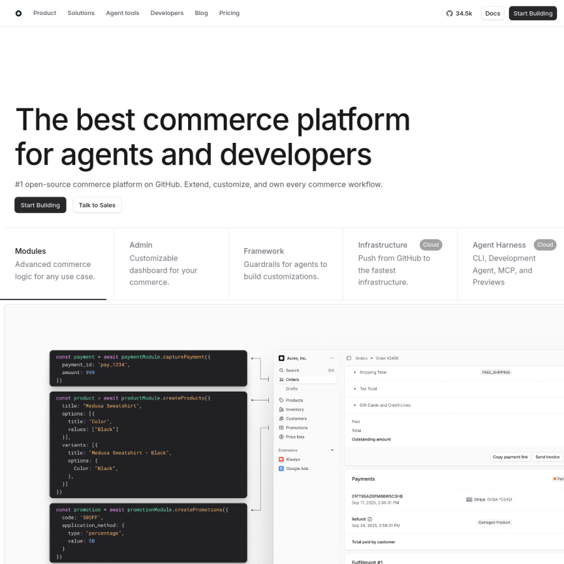Viewport: 564px width, 564px height.
Task: Open the Product menu in navbar
Action: click(44, 13)
